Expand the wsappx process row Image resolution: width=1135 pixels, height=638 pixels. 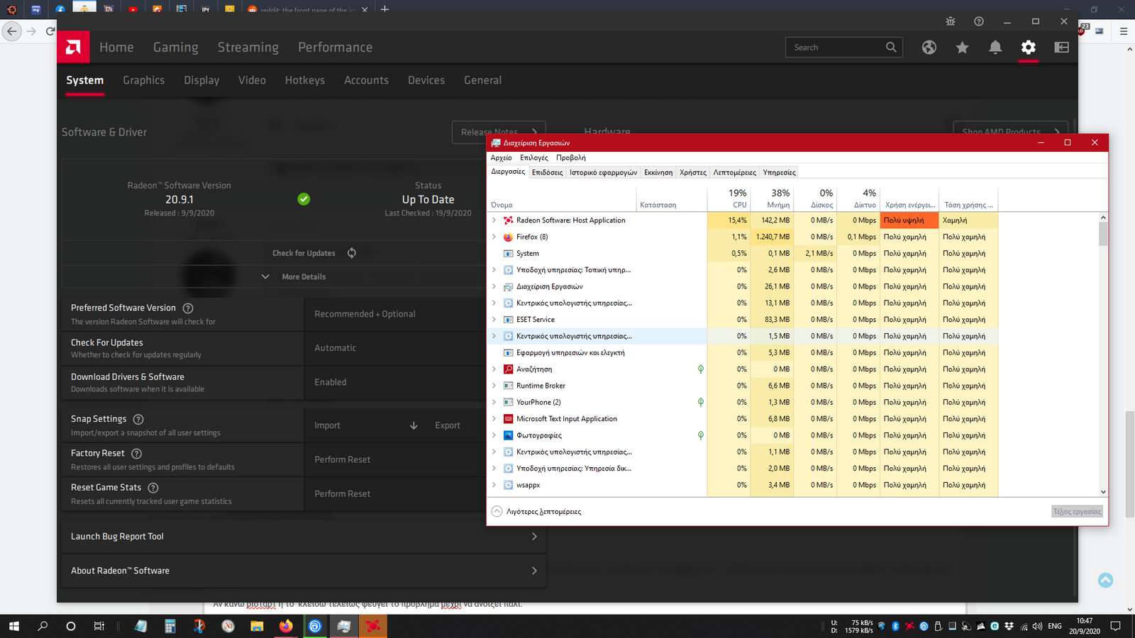click(494, 485)
